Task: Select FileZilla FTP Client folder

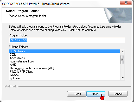Action: 65,72
